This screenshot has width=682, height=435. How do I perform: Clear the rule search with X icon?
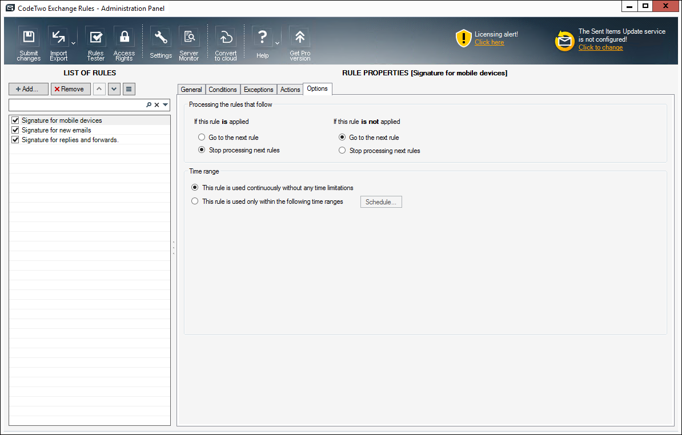pos(157,104)
